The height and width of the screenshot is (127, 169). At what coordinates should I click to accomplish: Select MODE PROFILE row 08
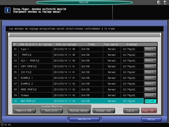(x=78, y=89)
